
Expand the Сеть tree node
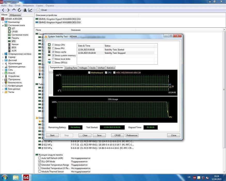tap(3, 70)
